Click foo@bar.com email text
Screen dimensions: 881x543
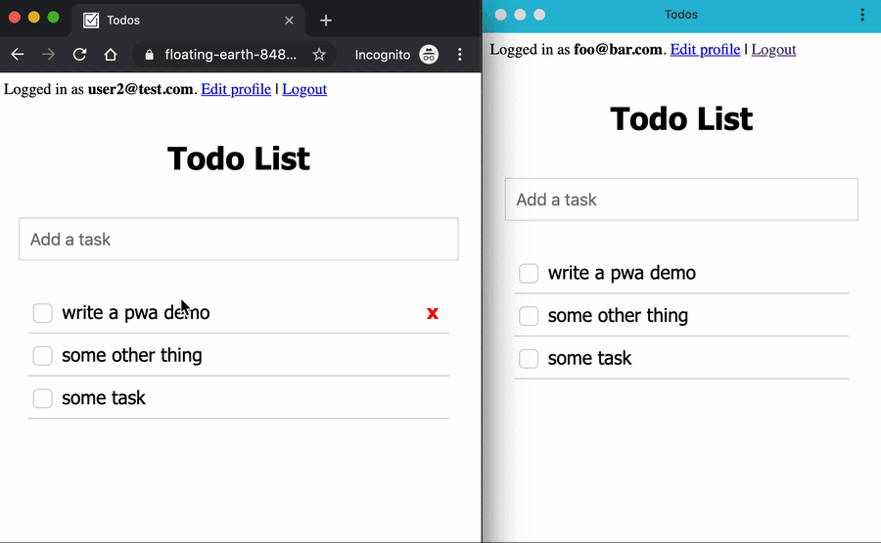(x=618, y=50)
